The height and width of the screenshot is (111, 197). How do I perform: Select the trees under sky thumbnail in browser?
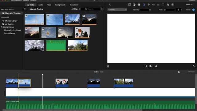pos(78,45)
